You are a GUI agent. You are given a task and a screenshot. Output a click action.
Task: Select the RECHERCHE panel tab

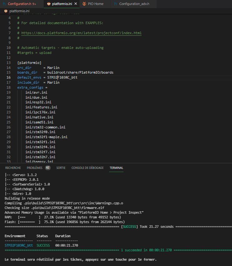click(x=13, y=168)
